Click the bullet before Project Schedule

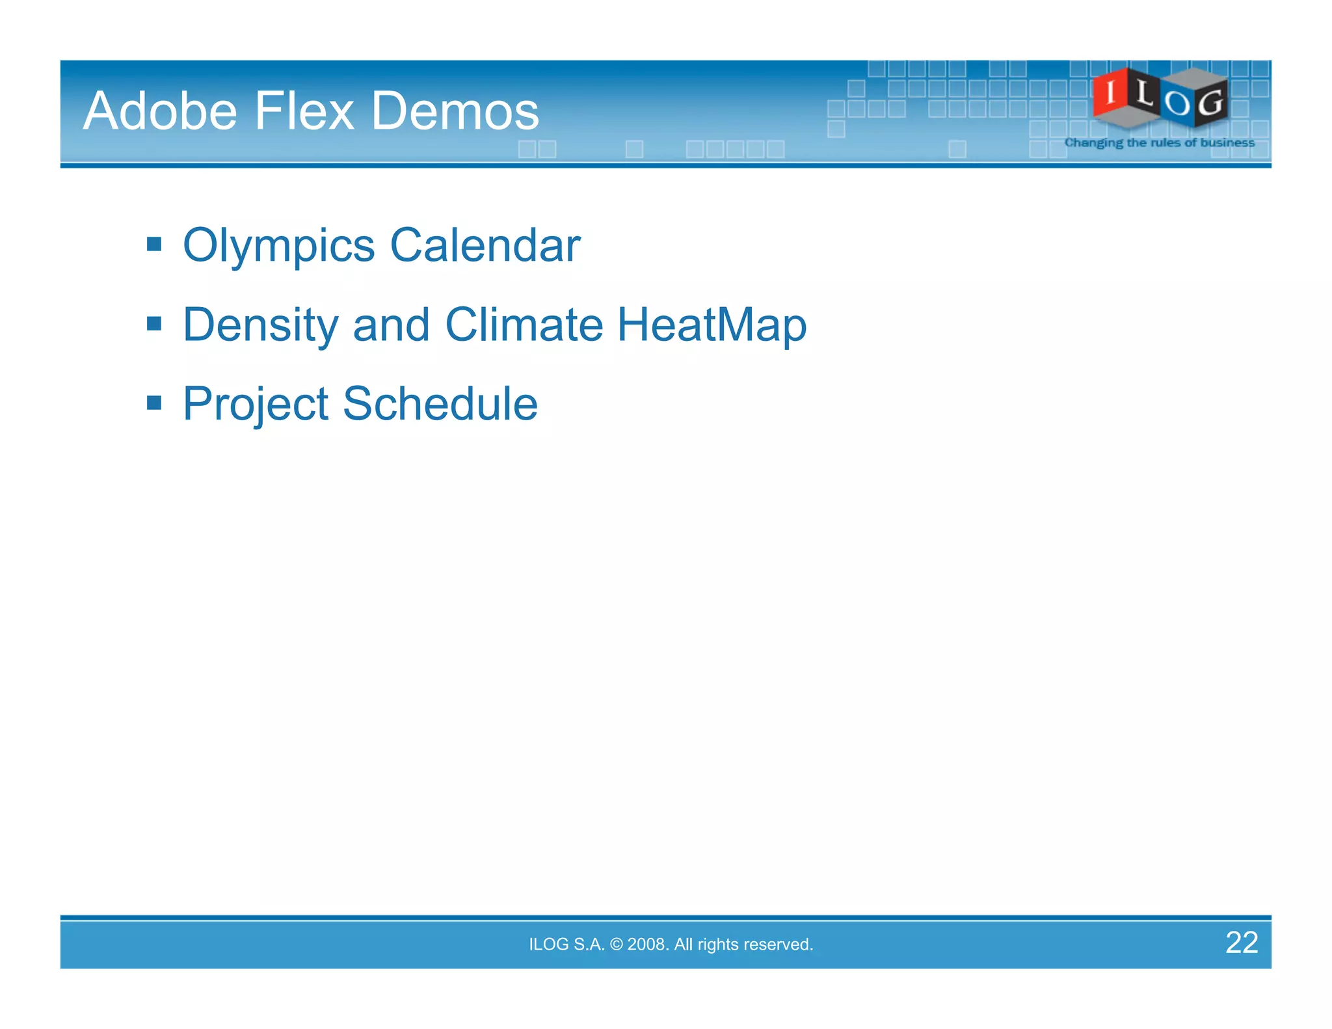pos(154,403)
